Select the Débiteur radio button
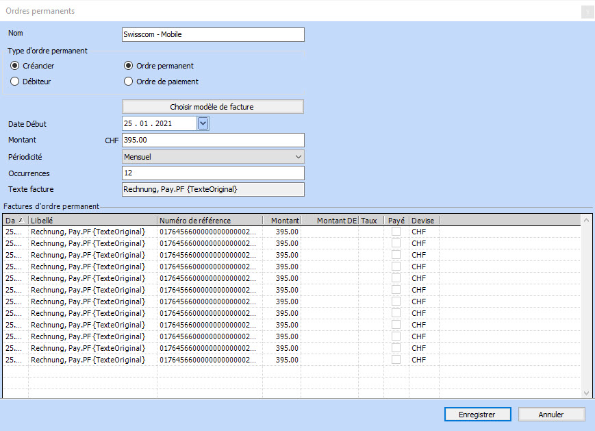The height and width of the screenshot is (431, 595). coord(15,82)
